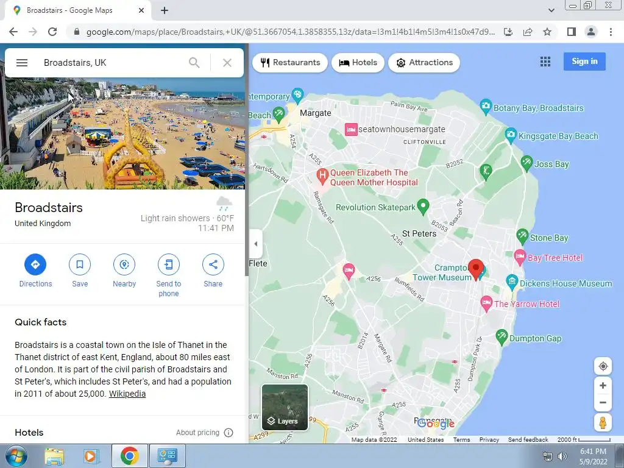Collapse the side panel arrow

click(255, 244)
